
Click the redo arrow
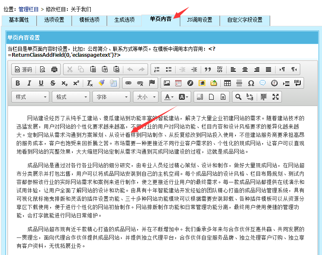click(142, 70)
